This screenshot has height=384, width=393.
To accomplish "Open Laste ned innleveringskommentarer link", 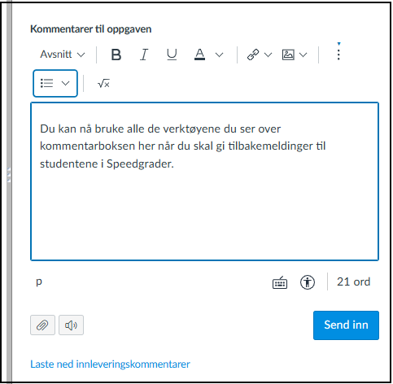I will pos(110,364).
